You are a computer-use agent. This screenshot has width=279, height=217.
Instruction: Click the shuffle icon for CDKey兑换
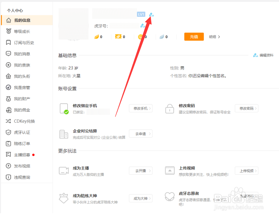(8, 121)
